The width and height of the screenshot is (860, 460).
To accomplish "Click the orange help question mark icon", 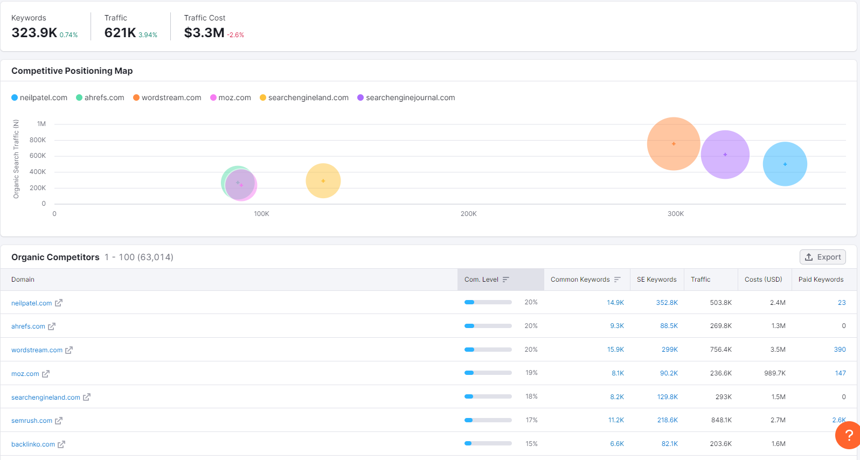I will (848, 435).
